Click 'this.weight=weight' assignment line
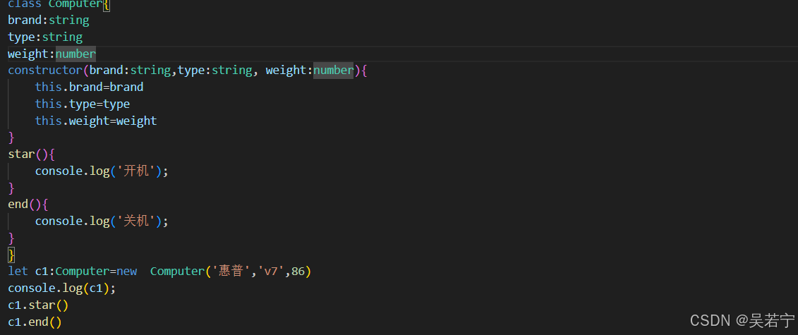Image resolution: width=798 pixels, height=335 pixels. pos(96,121)
